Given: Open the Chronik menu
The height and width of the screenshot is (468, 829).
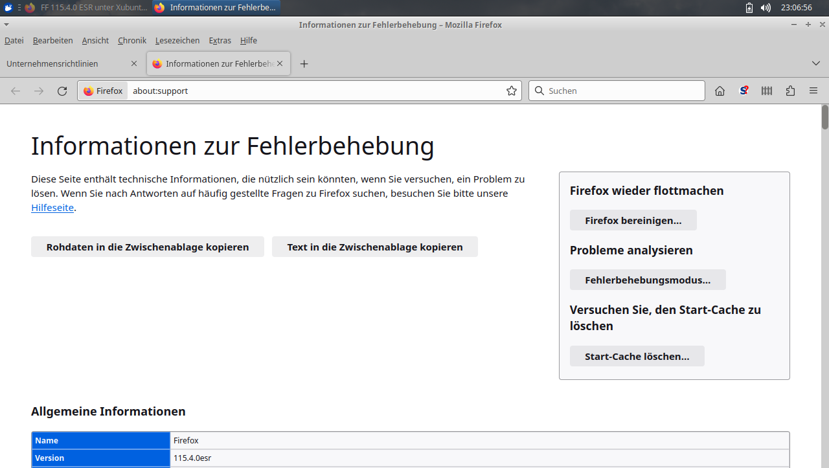Looking at the screenshot, I should 132,41.
